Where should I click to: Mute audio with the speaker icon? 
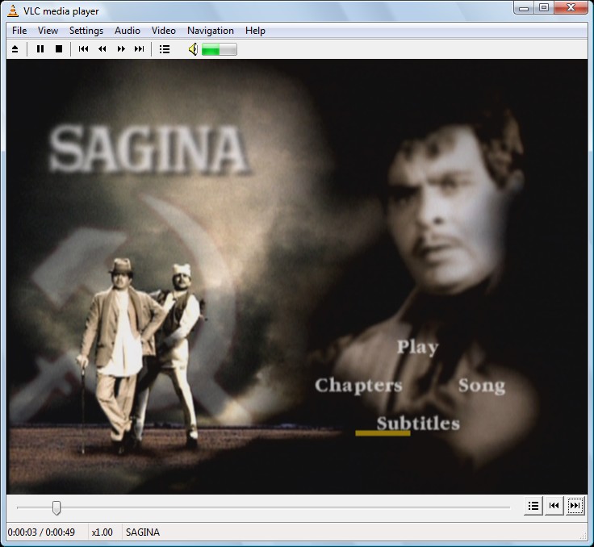[x=193, y=49]
